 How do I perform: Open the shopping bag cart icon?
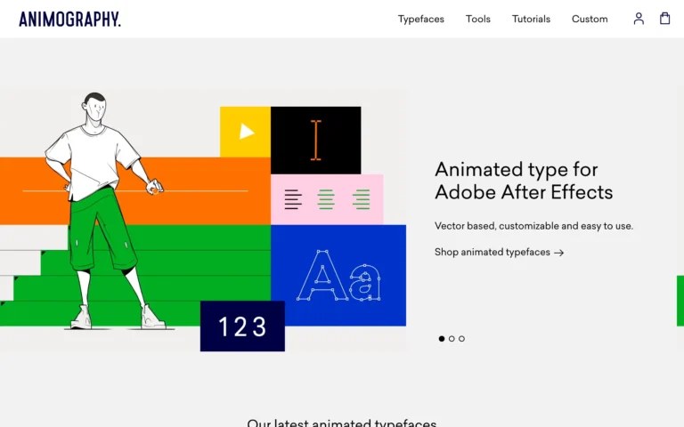pos(664,19)
